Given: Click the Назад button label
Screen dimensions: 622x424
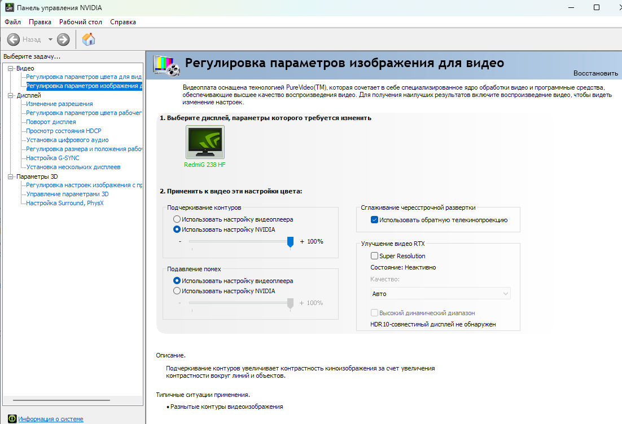Looking at the screenshot, I should click(32, 39).
